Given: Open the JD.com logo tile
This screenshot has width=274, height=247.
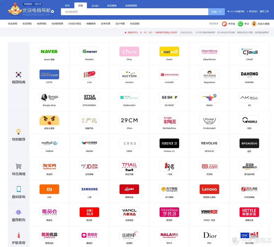Looking at the screenshot, I should click(x=89, y=166).
